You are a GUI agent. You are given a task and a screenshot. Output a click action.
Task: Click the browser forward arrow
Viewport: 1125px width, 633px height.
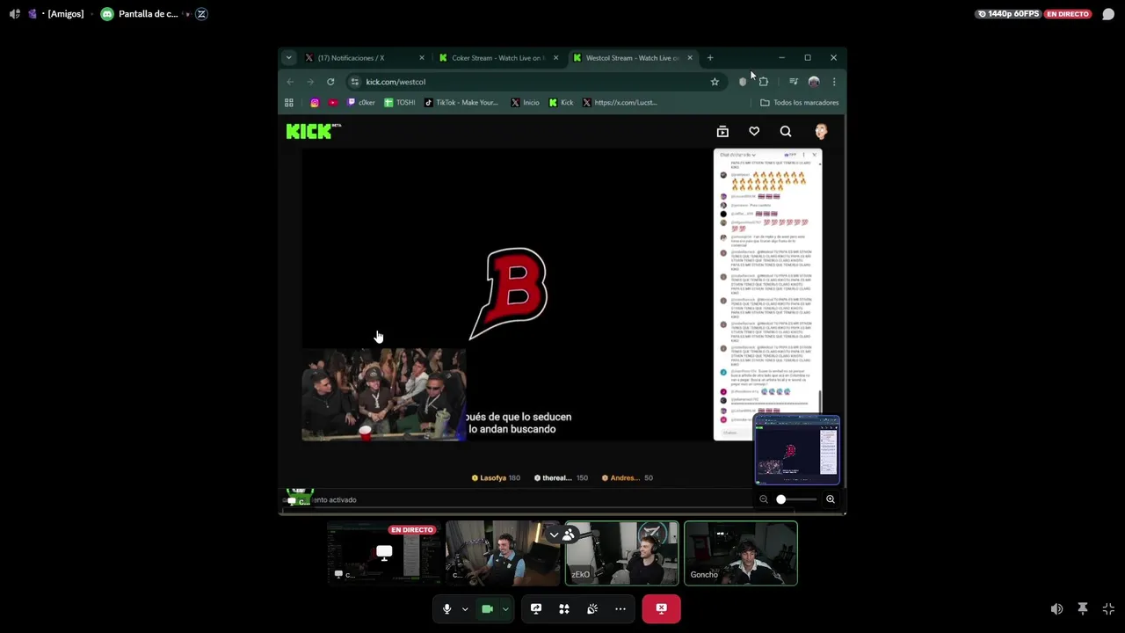pyautogui.click(x=310, y=82)
